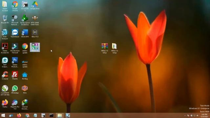The width and height of the screenshot is (210, 118).
Task: Open elektro update with the Chrome icon
Action: [25, 48]
